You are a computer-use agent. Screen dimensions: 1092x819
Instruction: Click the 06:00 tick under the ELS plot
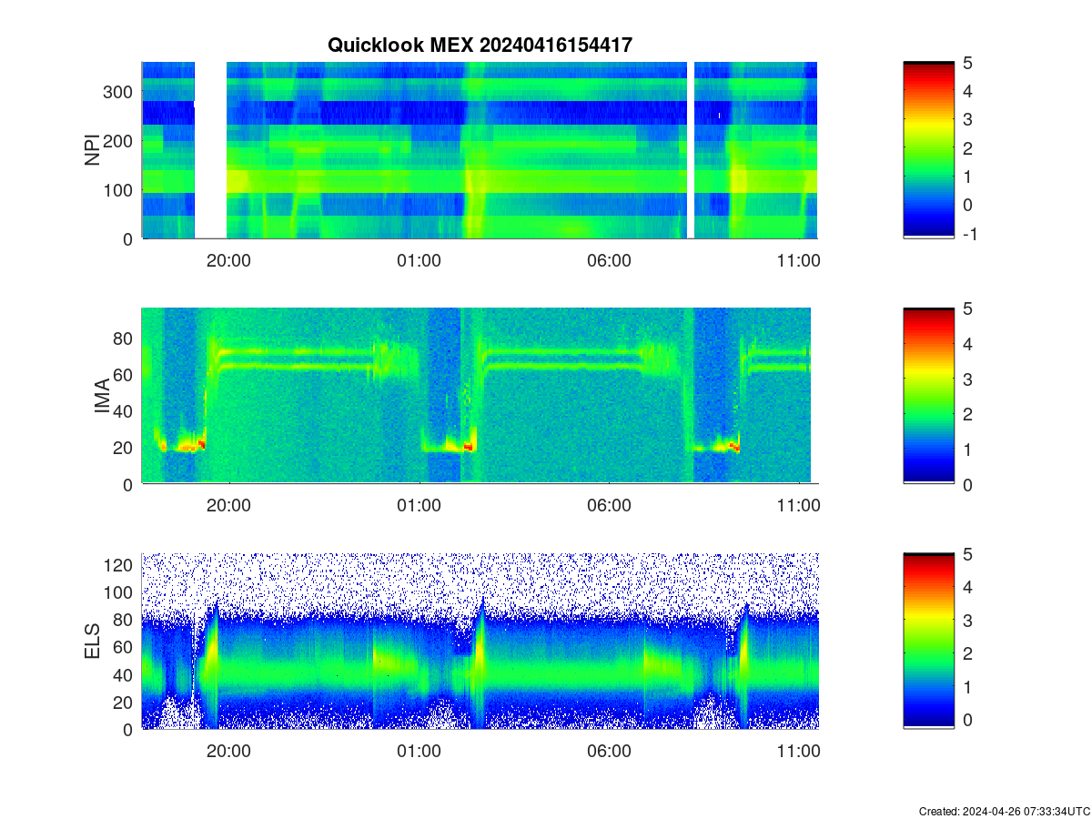(x=609, y=751)
